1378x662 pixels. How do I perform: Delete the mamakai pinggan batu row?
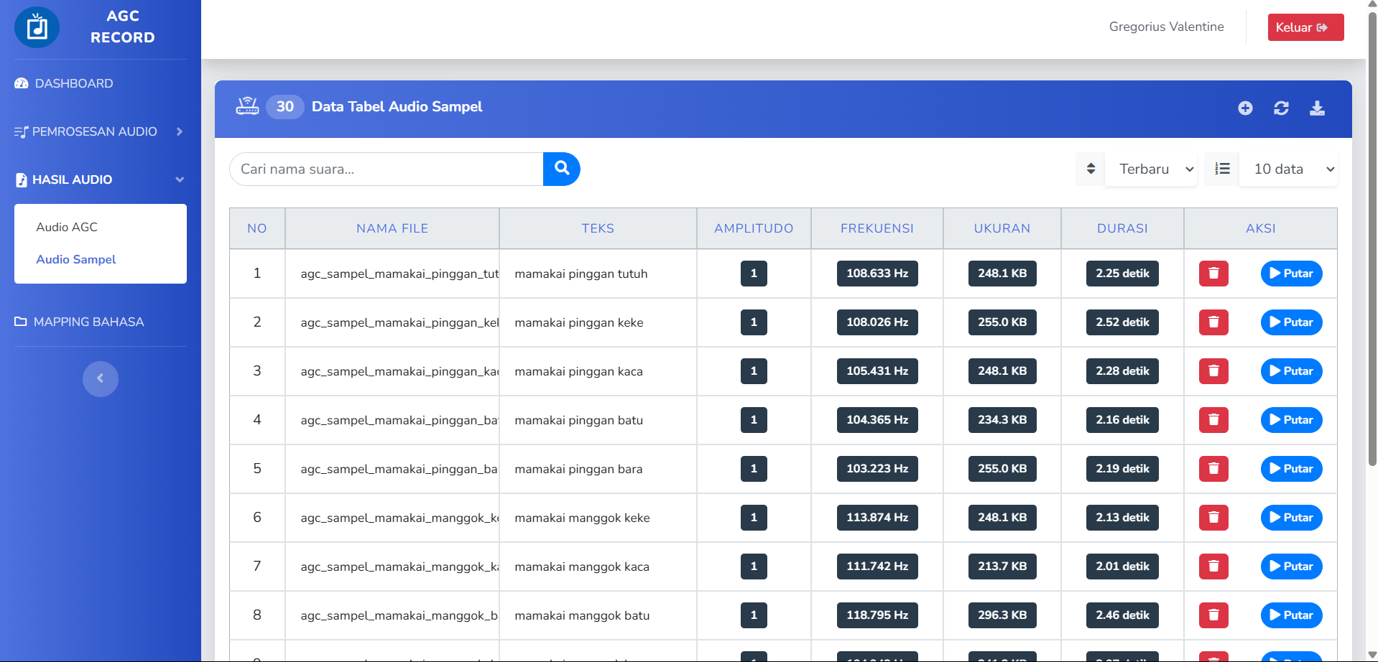[1213, 420]
